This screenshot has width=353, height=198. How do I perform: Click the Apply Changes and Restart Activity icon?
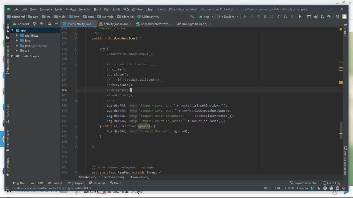(252, 17)
